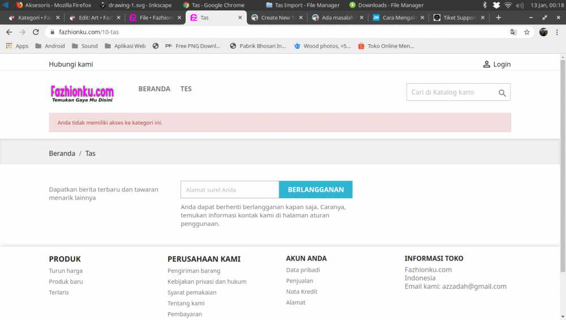This screenshot has width=566, height=320.
Task: Switch to drawing-1.svg Inkscape window
Action: (136, 5)
